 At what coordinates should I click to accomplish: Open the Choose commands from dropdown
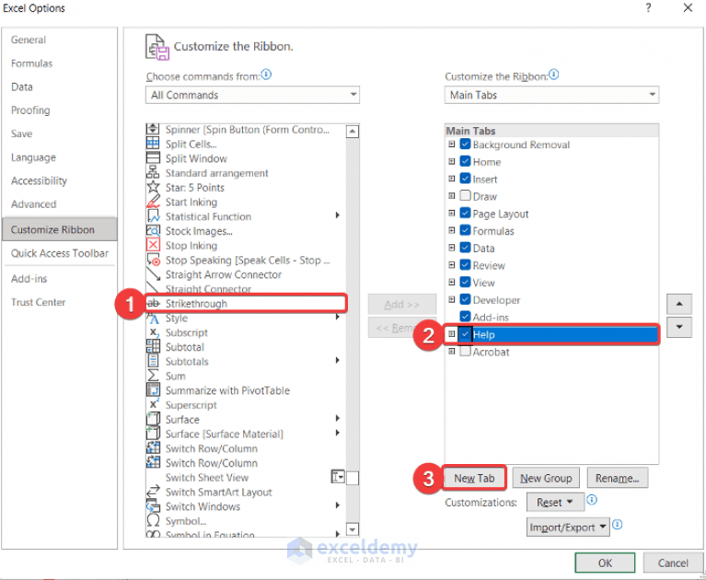252,95
